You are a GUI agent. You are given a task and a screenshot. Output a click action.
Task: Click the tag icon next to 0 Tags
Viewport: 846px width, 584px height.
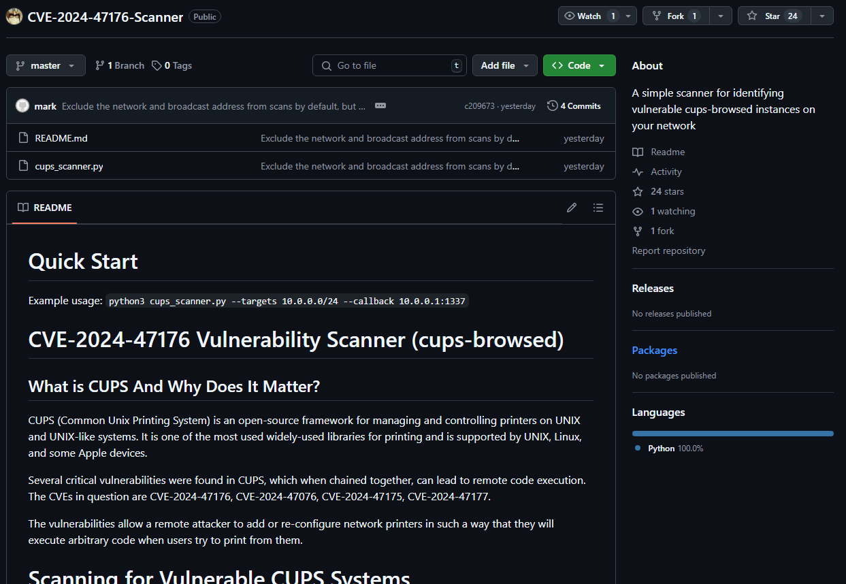tap(157, 65)
